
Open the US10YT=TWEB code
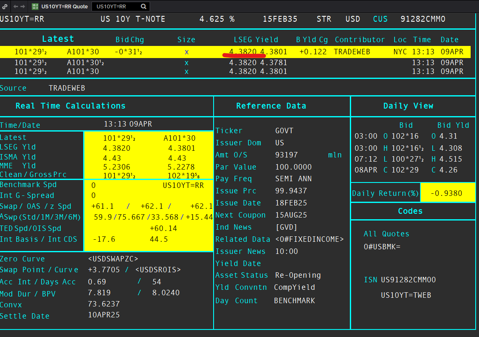pos(406,295)
